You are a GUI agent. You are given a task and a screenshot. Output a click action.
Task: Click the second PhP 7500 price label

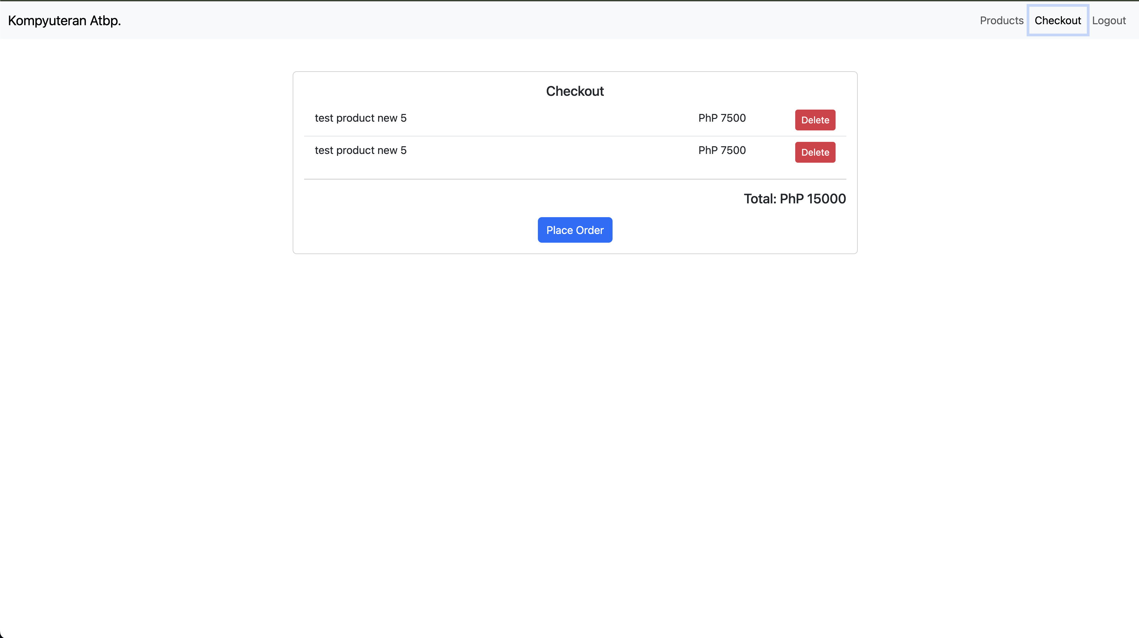722,150
